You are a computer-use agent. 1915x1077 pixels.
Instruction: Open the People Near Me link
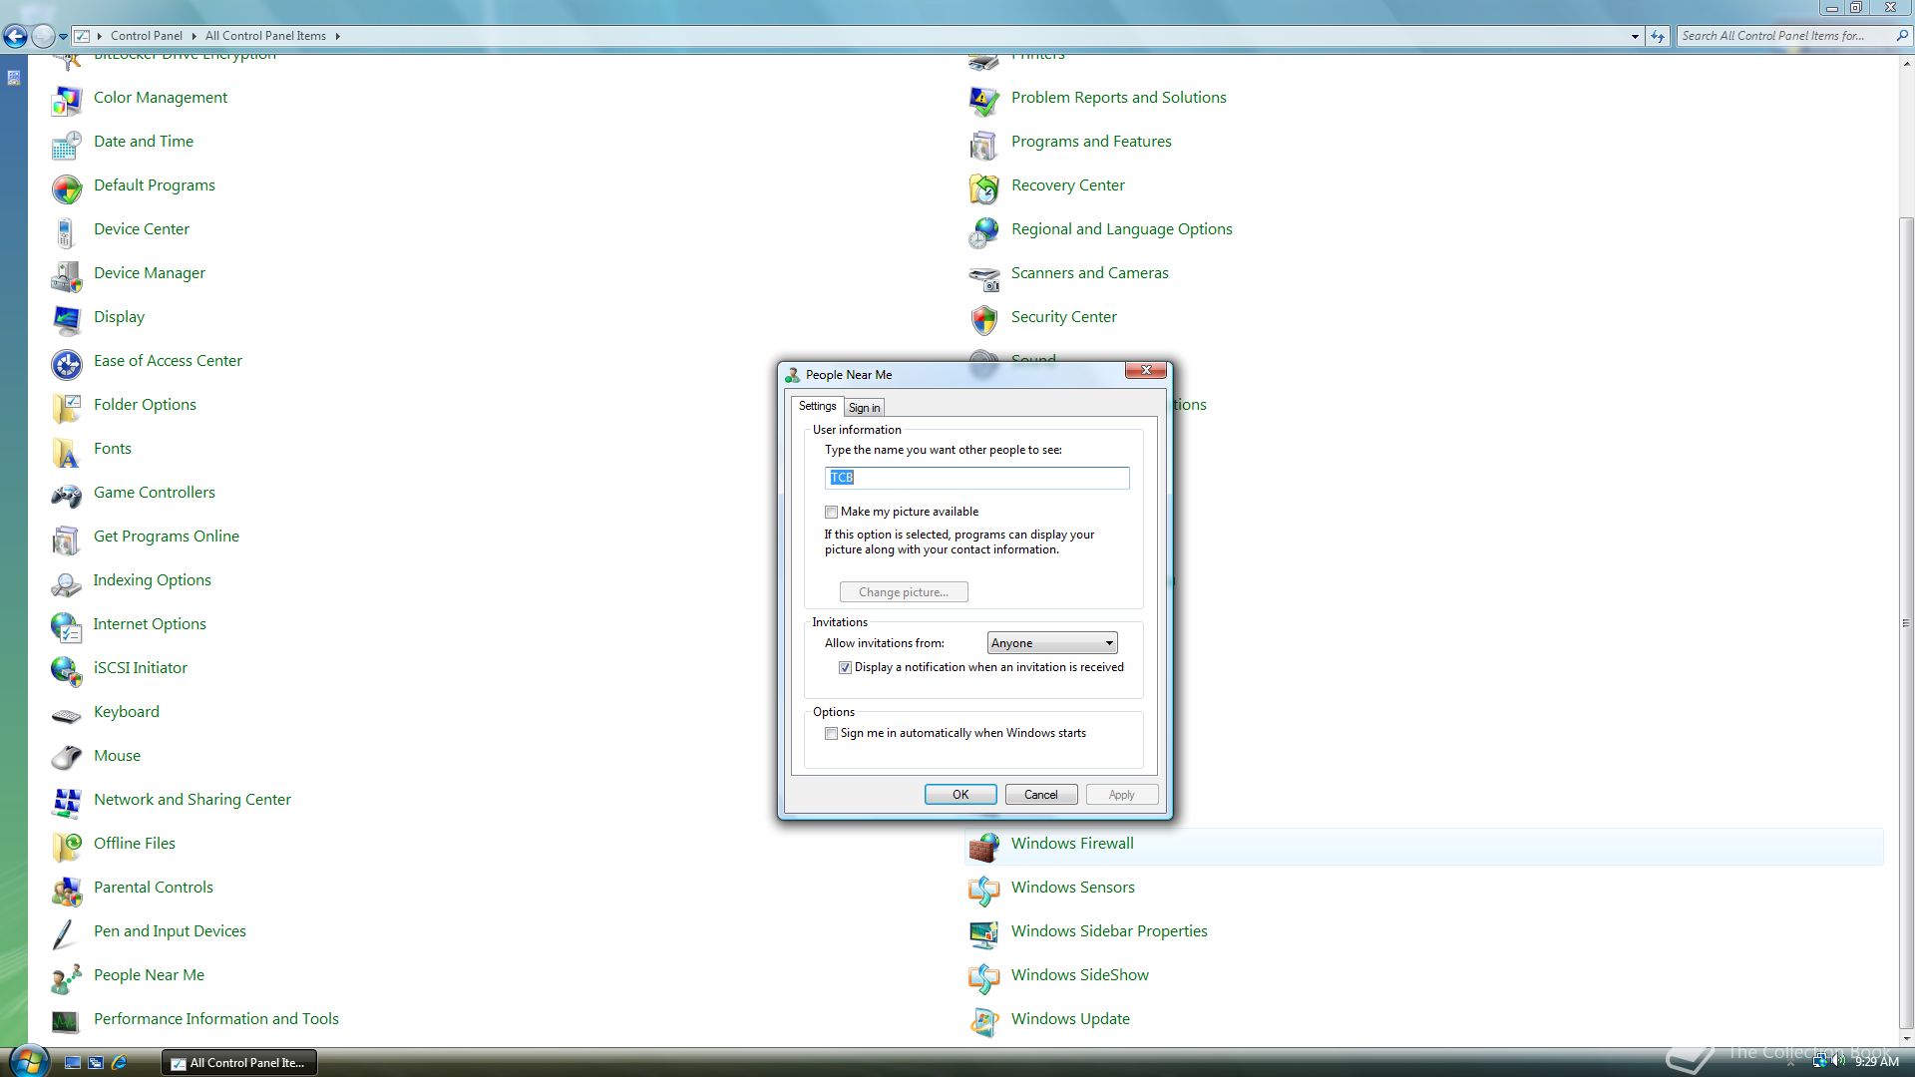click(x=149, y=975)
